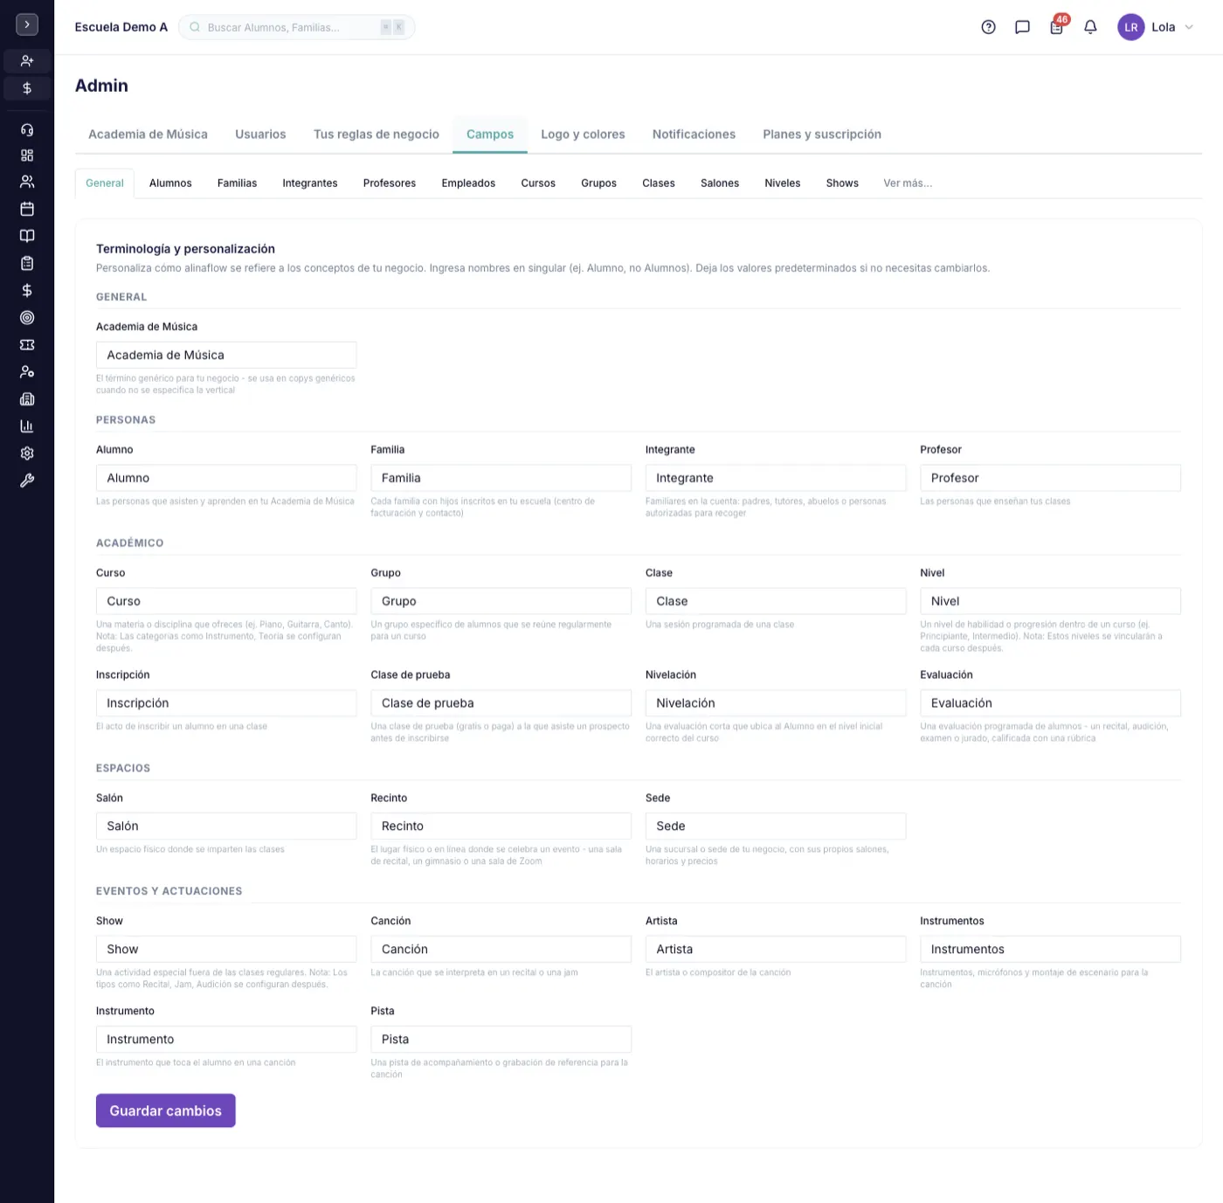Image resolution: width=1223 pixels, height=1203 pixels.
Task: Open Tus reglas de negocio tab
Action: click(x=377, y=135)
